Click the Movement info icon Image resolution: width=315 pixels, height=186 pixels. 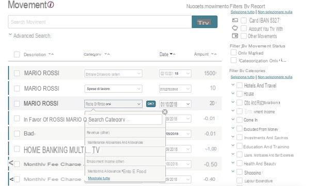coord(51,5)
